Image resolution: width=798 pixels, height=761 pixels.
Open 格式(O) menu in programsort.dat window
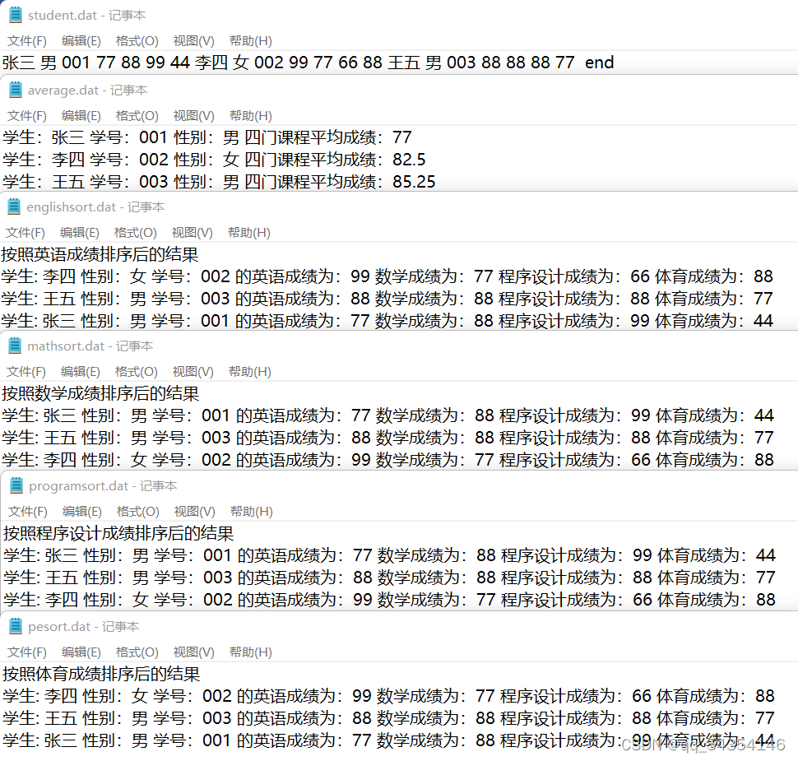pyautogui.click(x=138, y=512)
